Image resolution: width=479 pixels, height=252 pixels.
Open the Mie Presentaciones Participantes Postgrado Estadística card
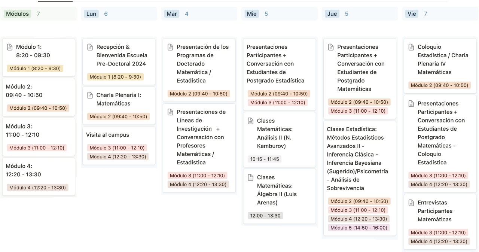280,75
